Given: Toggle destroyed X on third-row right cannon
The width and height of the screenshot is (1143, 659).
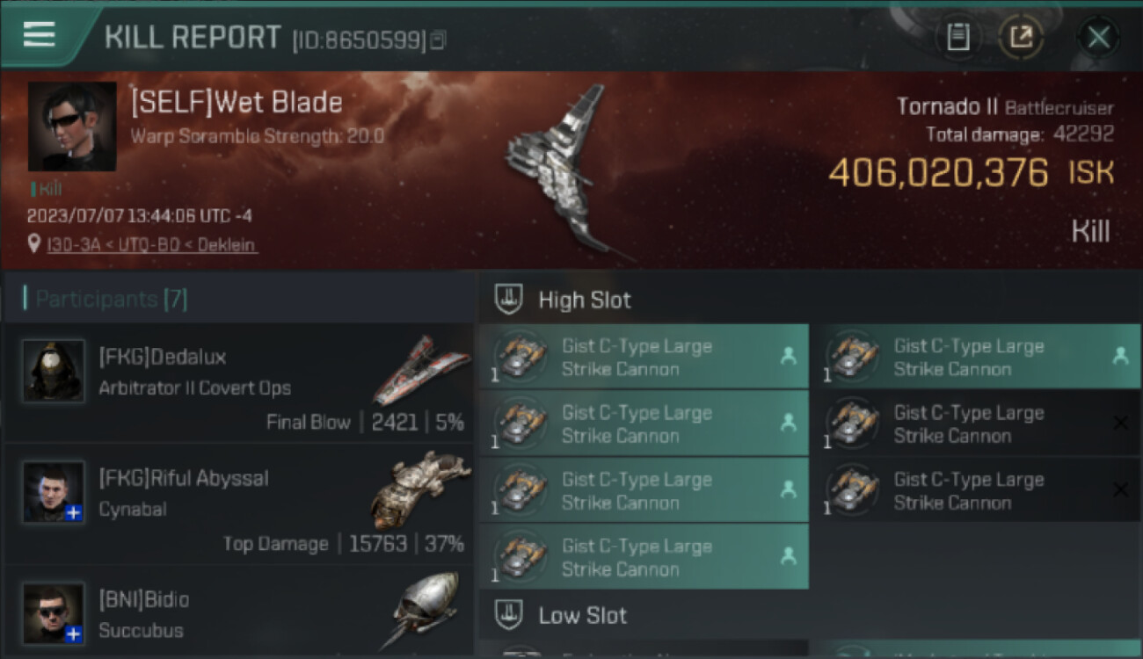Looking at the screenshot, I should (x=1120, y=490).
